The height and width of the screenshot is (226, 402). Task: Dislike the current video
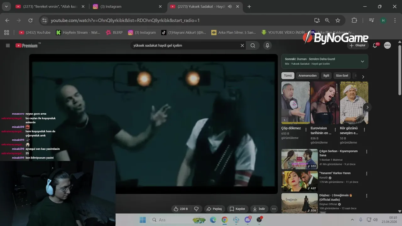pyautogui.click(x=196, y=209)
